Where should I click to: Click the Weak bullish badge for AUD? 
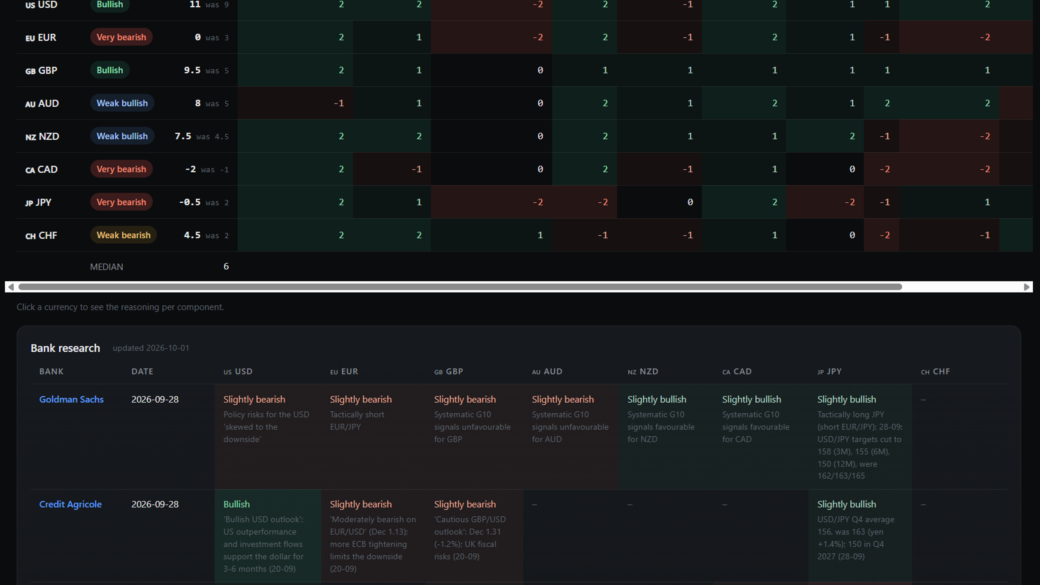122,103
